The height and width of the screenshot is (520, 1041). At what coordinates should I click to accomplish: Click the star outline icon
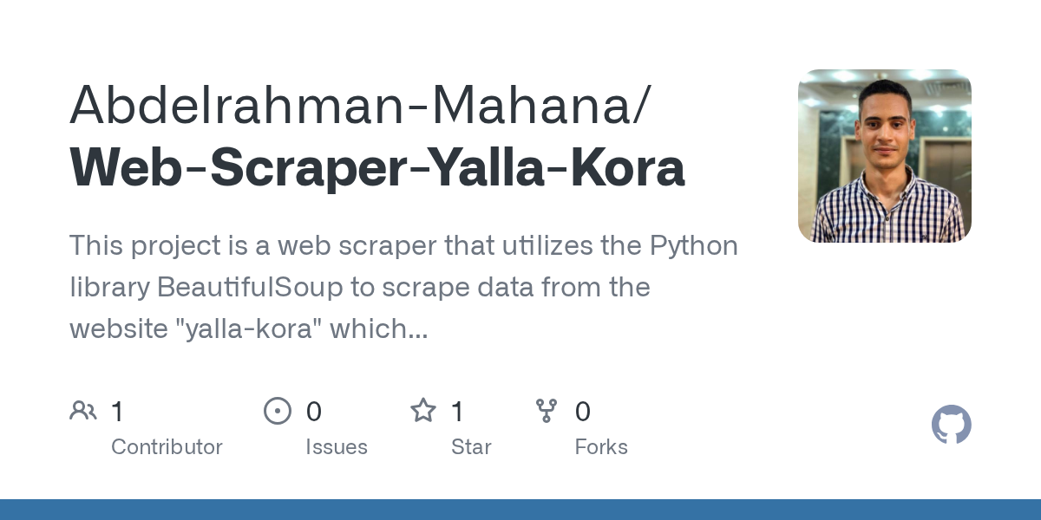tap(422, 411)
